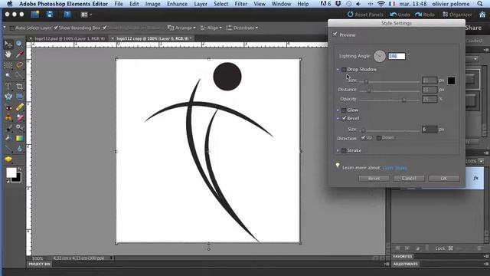This screenshot has width=490, height=276.
Task: Select the Hand tool
Action: coord(8,54)
